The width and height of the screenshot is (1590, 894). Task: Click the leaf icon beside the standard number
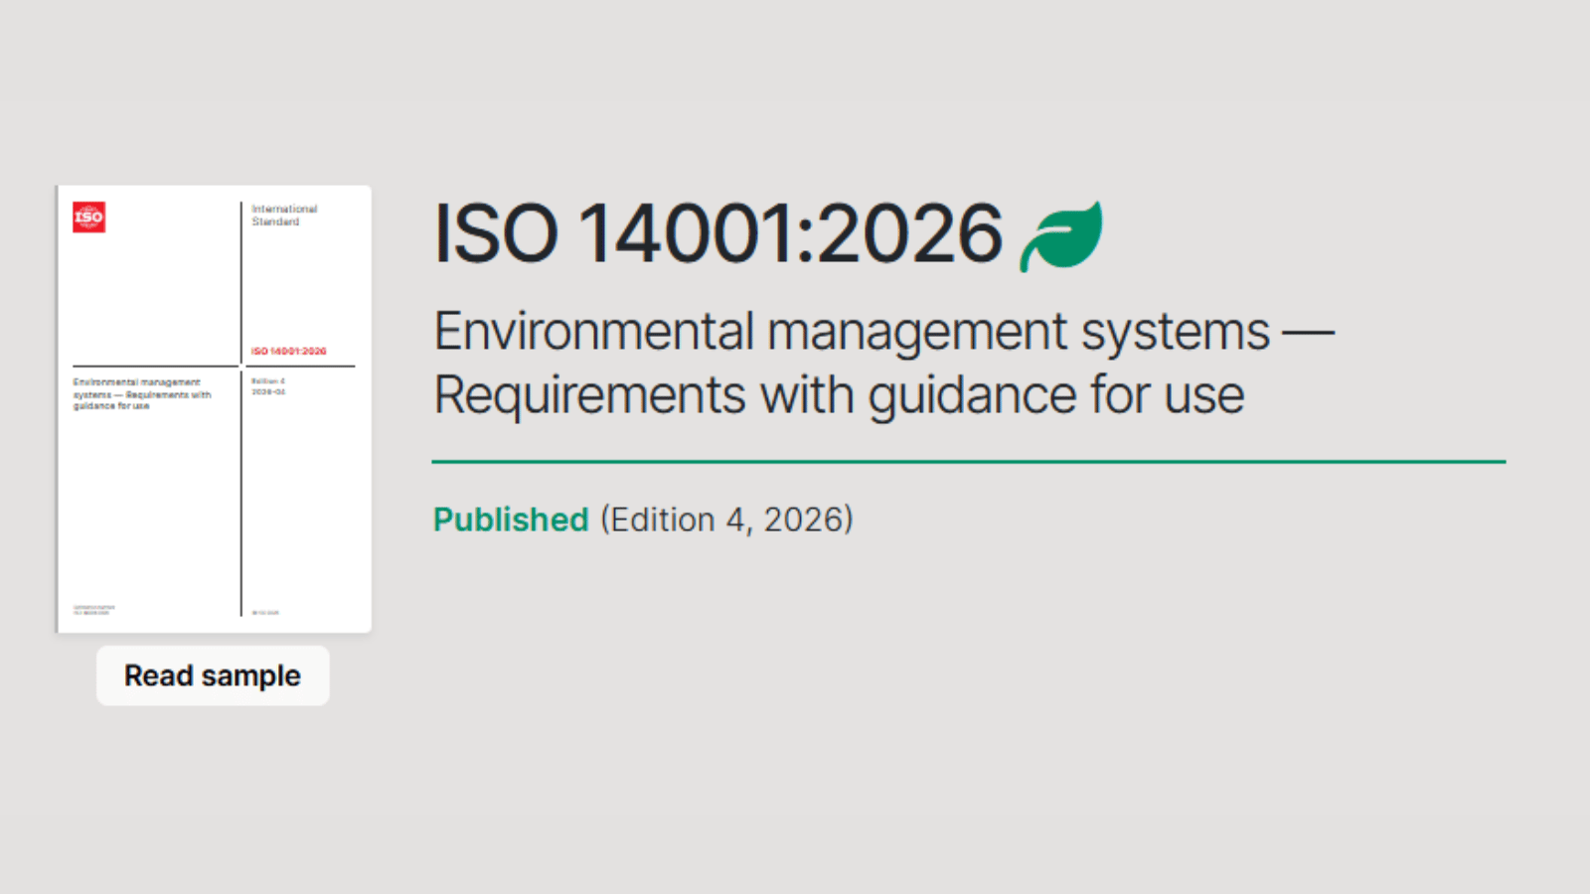pyautogui.click(x=1059, y=235)
